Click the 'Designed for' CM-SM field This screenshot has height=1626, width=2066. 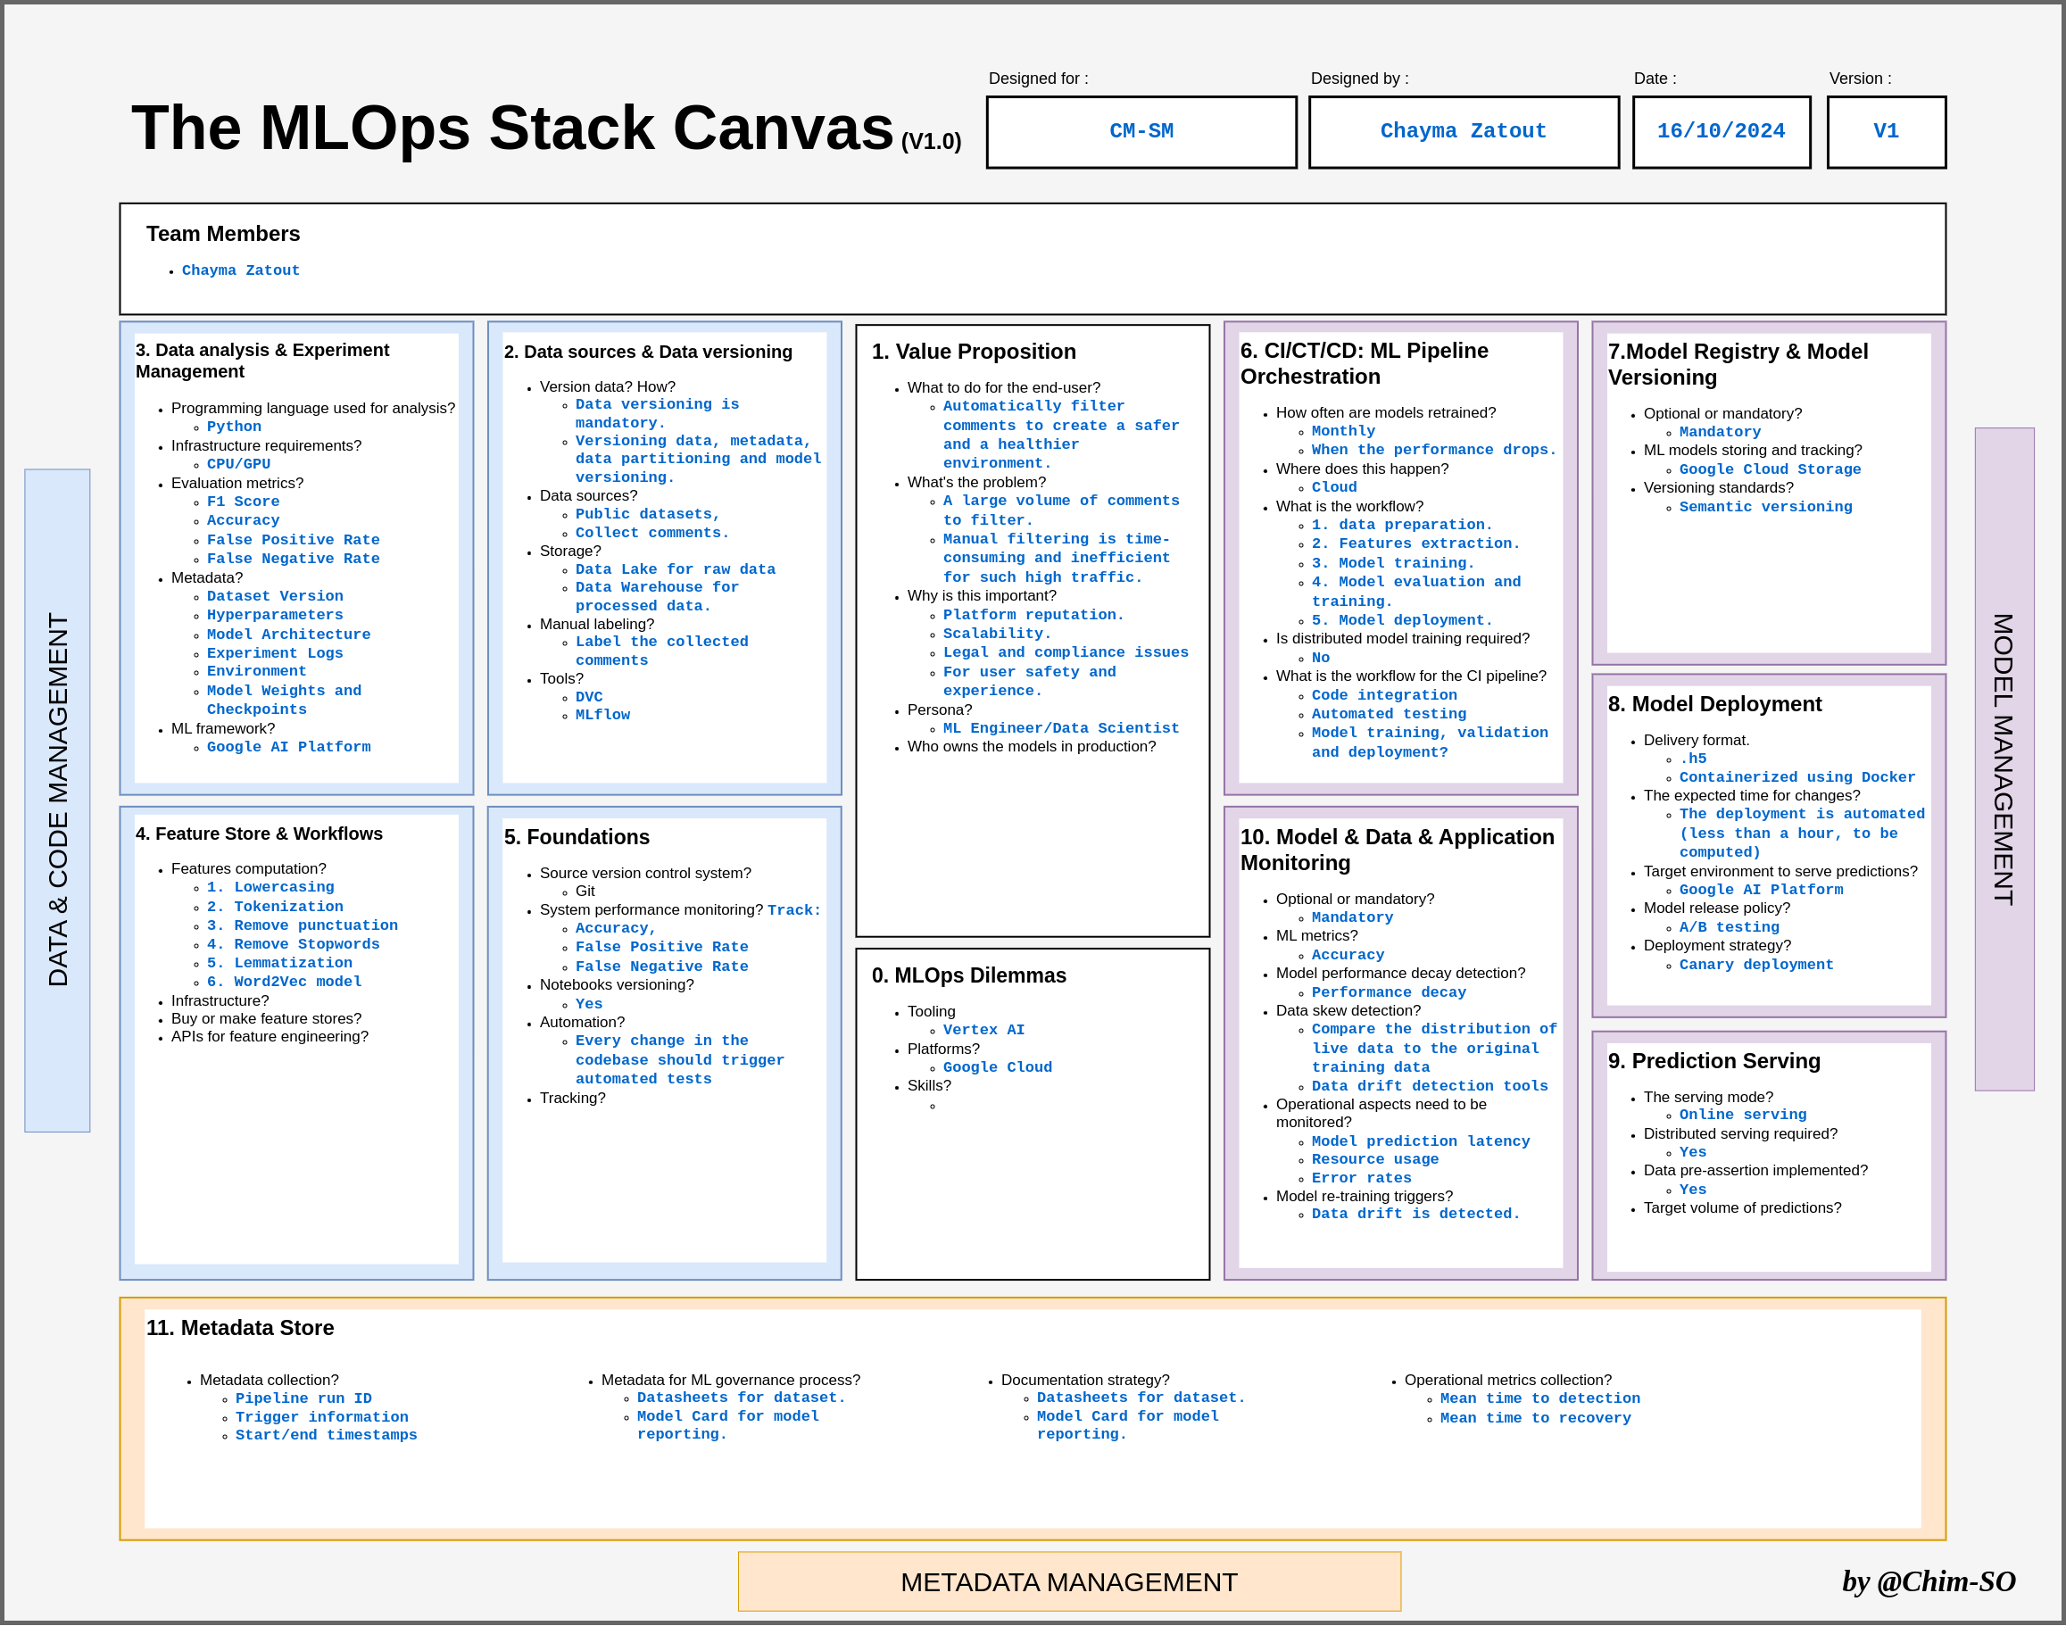[x=1141, y=131]
